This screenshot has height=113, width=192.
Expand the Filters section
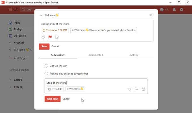coord(10,87)
